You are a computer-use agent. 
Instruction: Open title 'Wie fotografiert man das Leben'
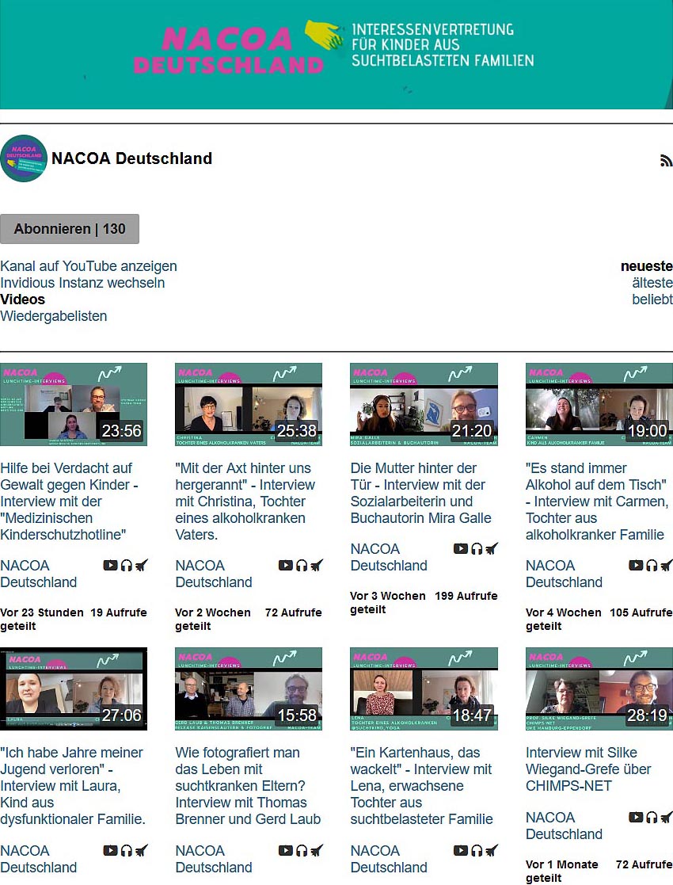click(x=248, y=786)
